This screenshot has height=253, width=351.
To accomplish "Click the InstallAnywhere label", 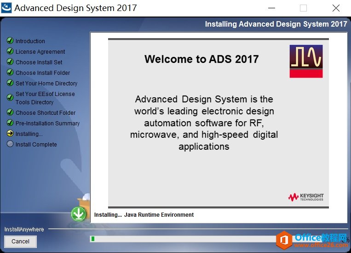I will pos(24,229).
